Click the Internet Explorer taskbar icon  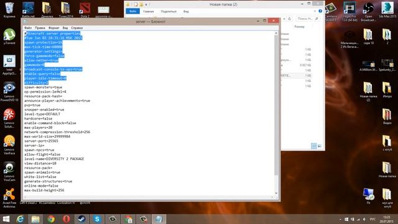21,219
